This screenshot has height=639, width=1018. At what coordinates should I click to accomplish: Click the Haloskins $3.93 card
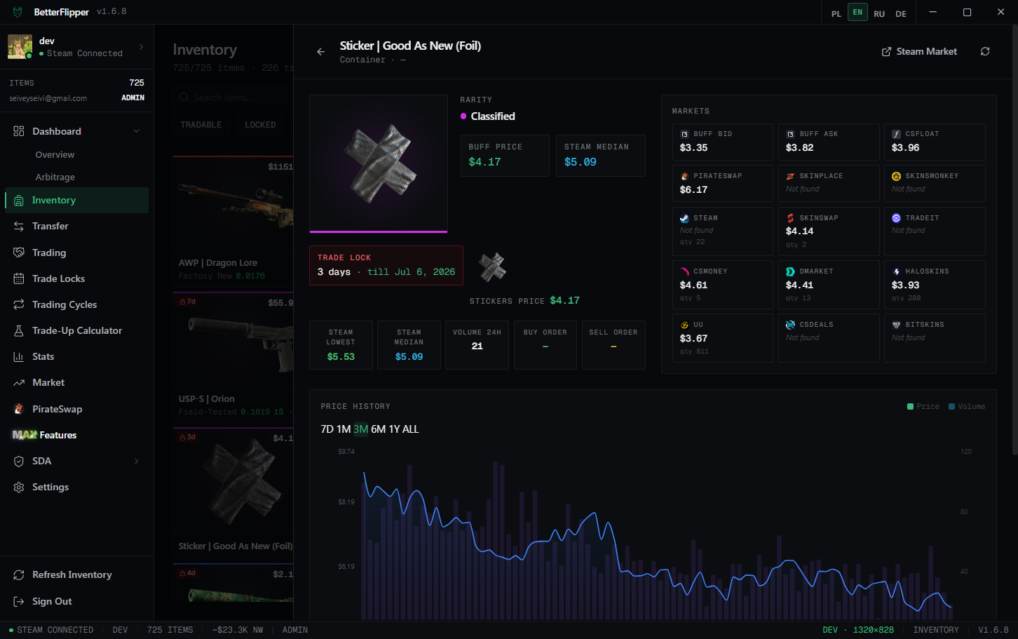tap(935, 285)
